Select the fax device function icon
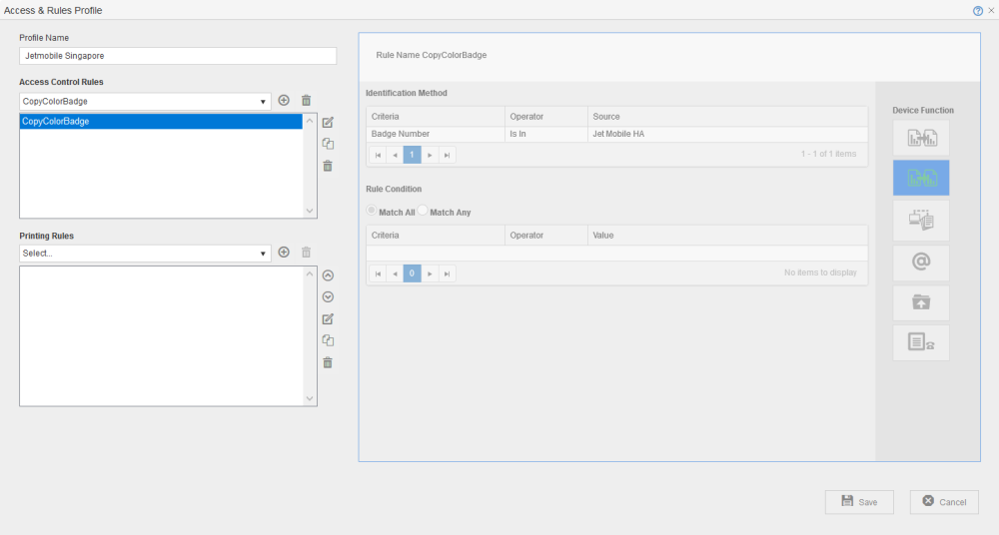The height and width of the screenshot is (535, 999). click(x=921, y=342)
